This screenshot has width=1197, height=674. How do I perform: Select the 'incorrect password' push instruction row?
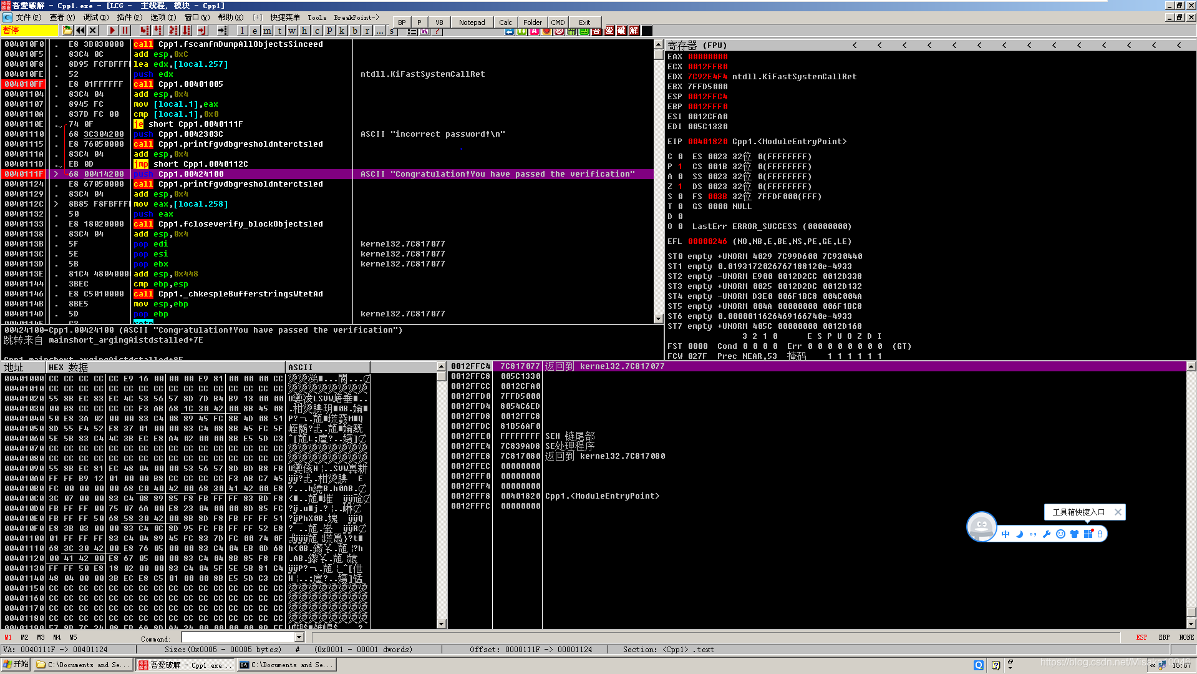coord(328,134)
